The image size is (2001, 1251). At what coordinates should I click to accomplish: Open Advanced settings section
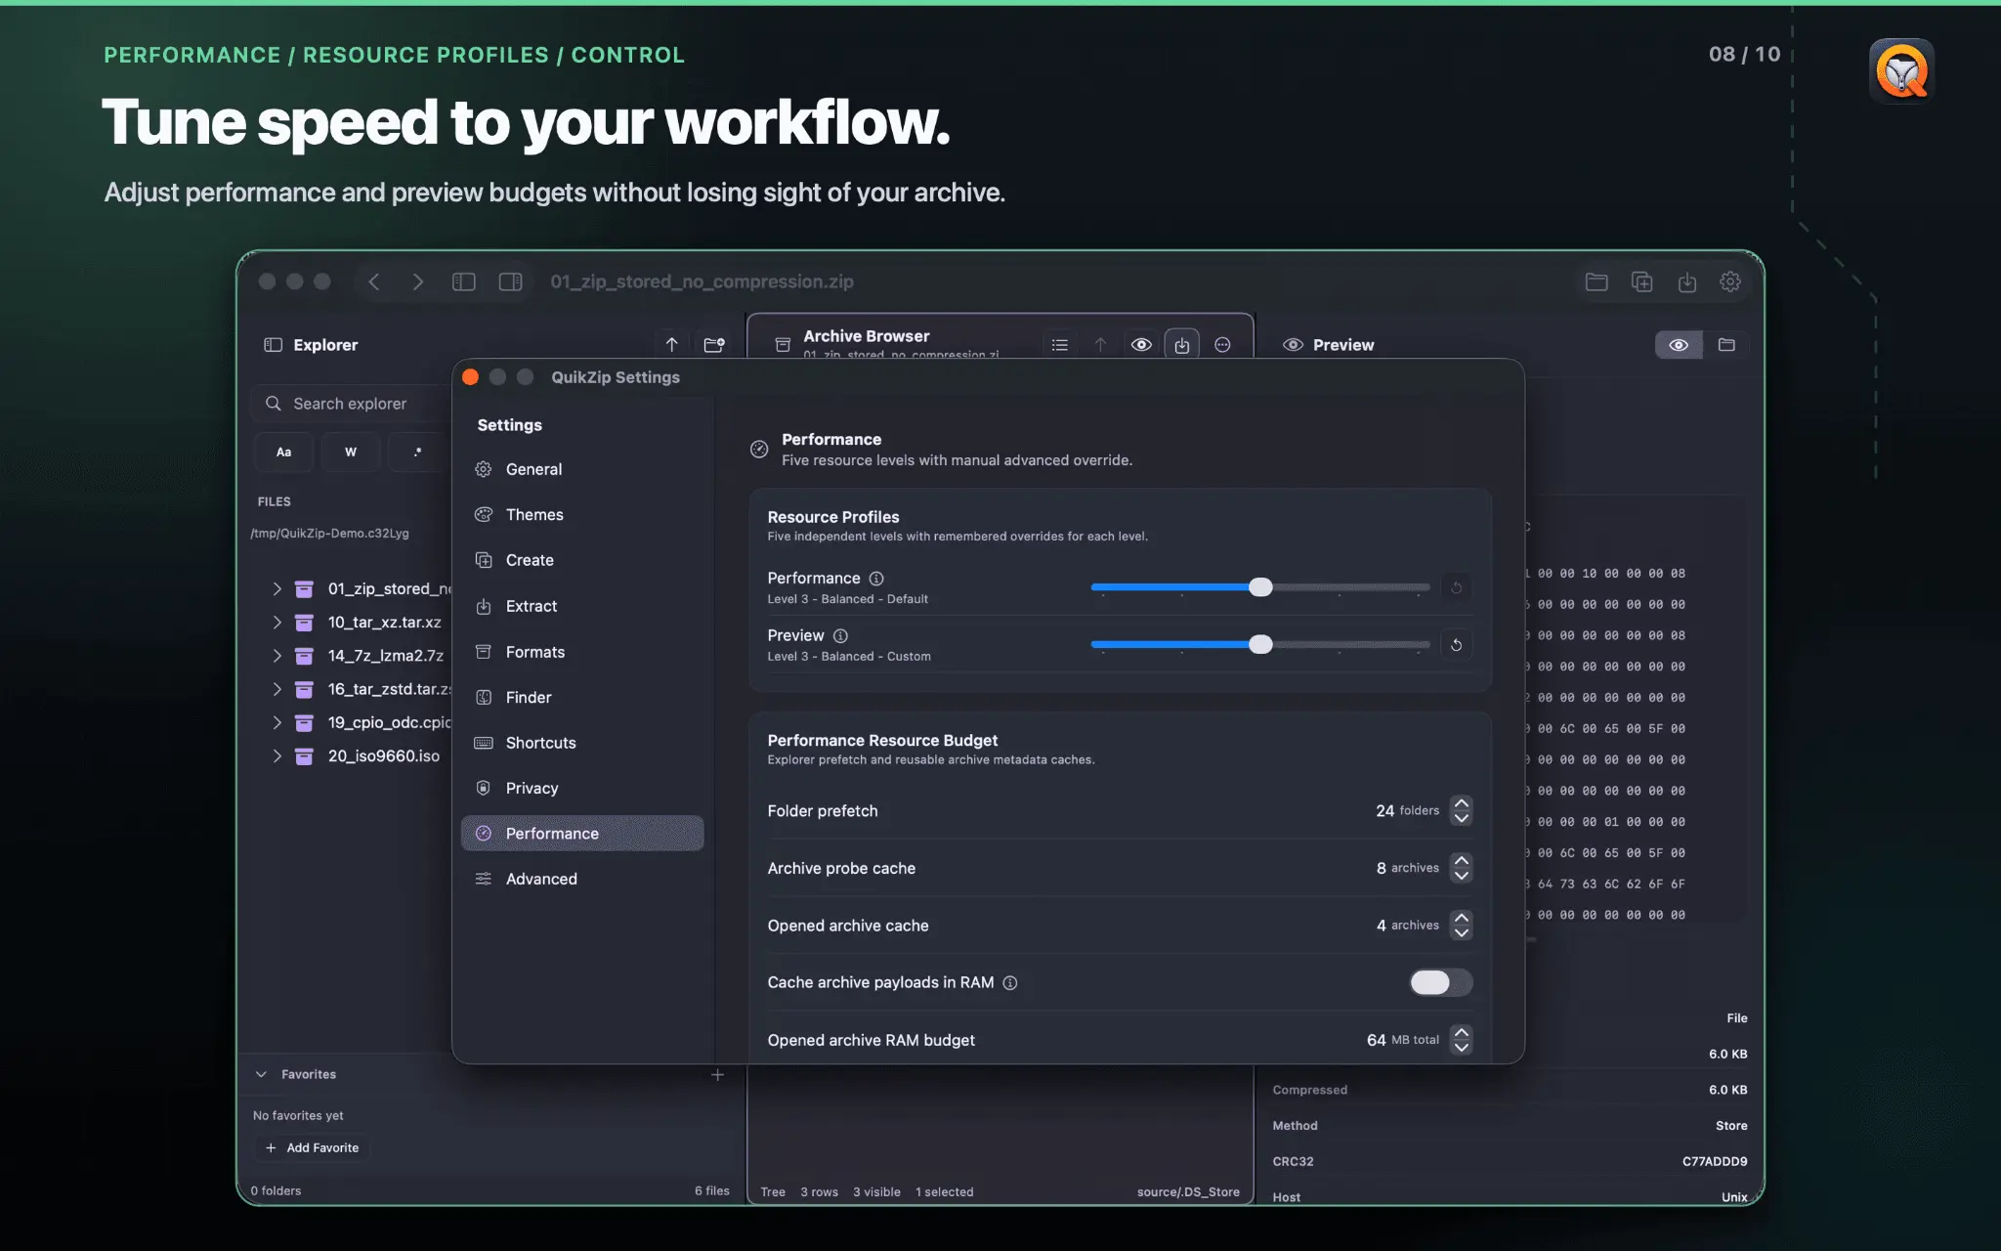tap(582, 879)
